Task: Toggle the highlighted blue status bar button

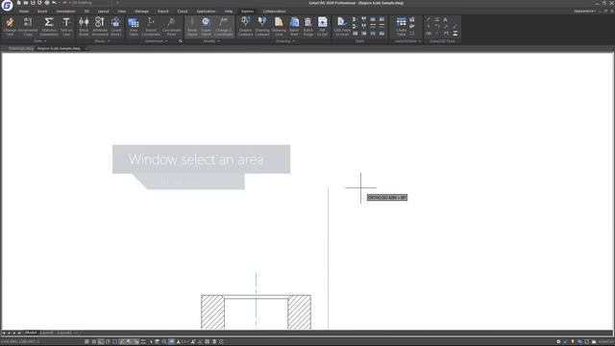Action: pyautogui.click(x=171, y=342)
